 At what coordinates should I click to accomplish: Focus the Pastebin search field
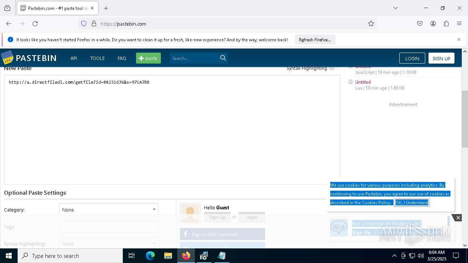point(194,58)
